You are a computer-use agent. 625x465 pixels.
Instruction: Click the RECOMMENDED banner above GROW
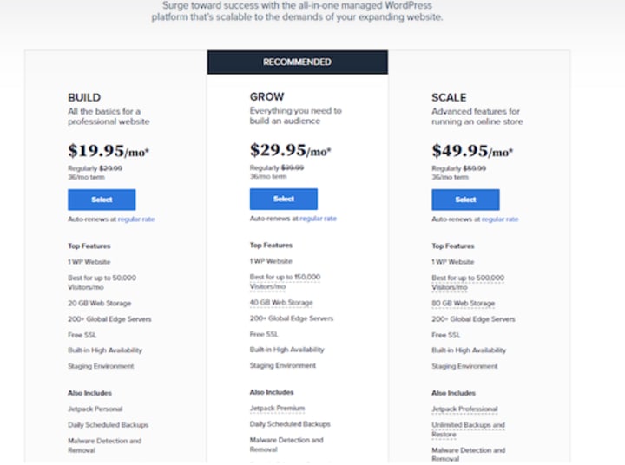(297, 62)
